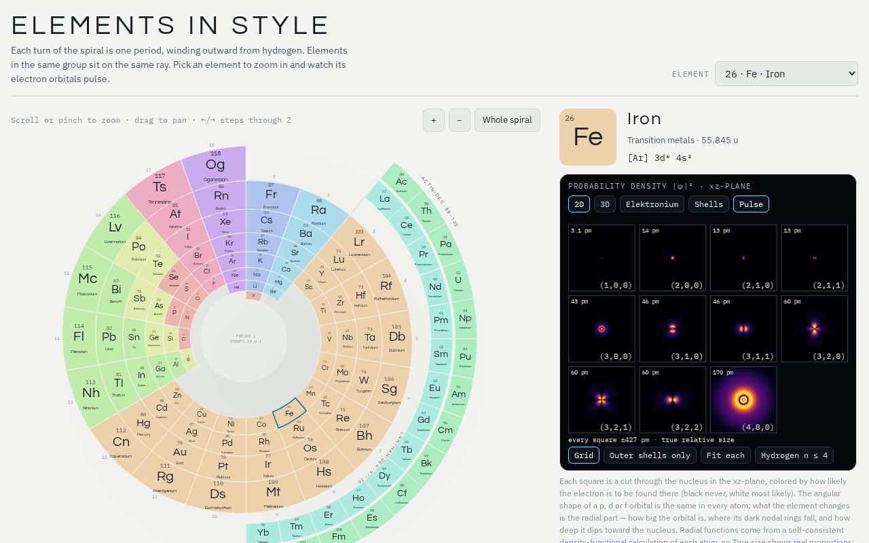Open the (2,1,1) orbital thumbnail

815,258
